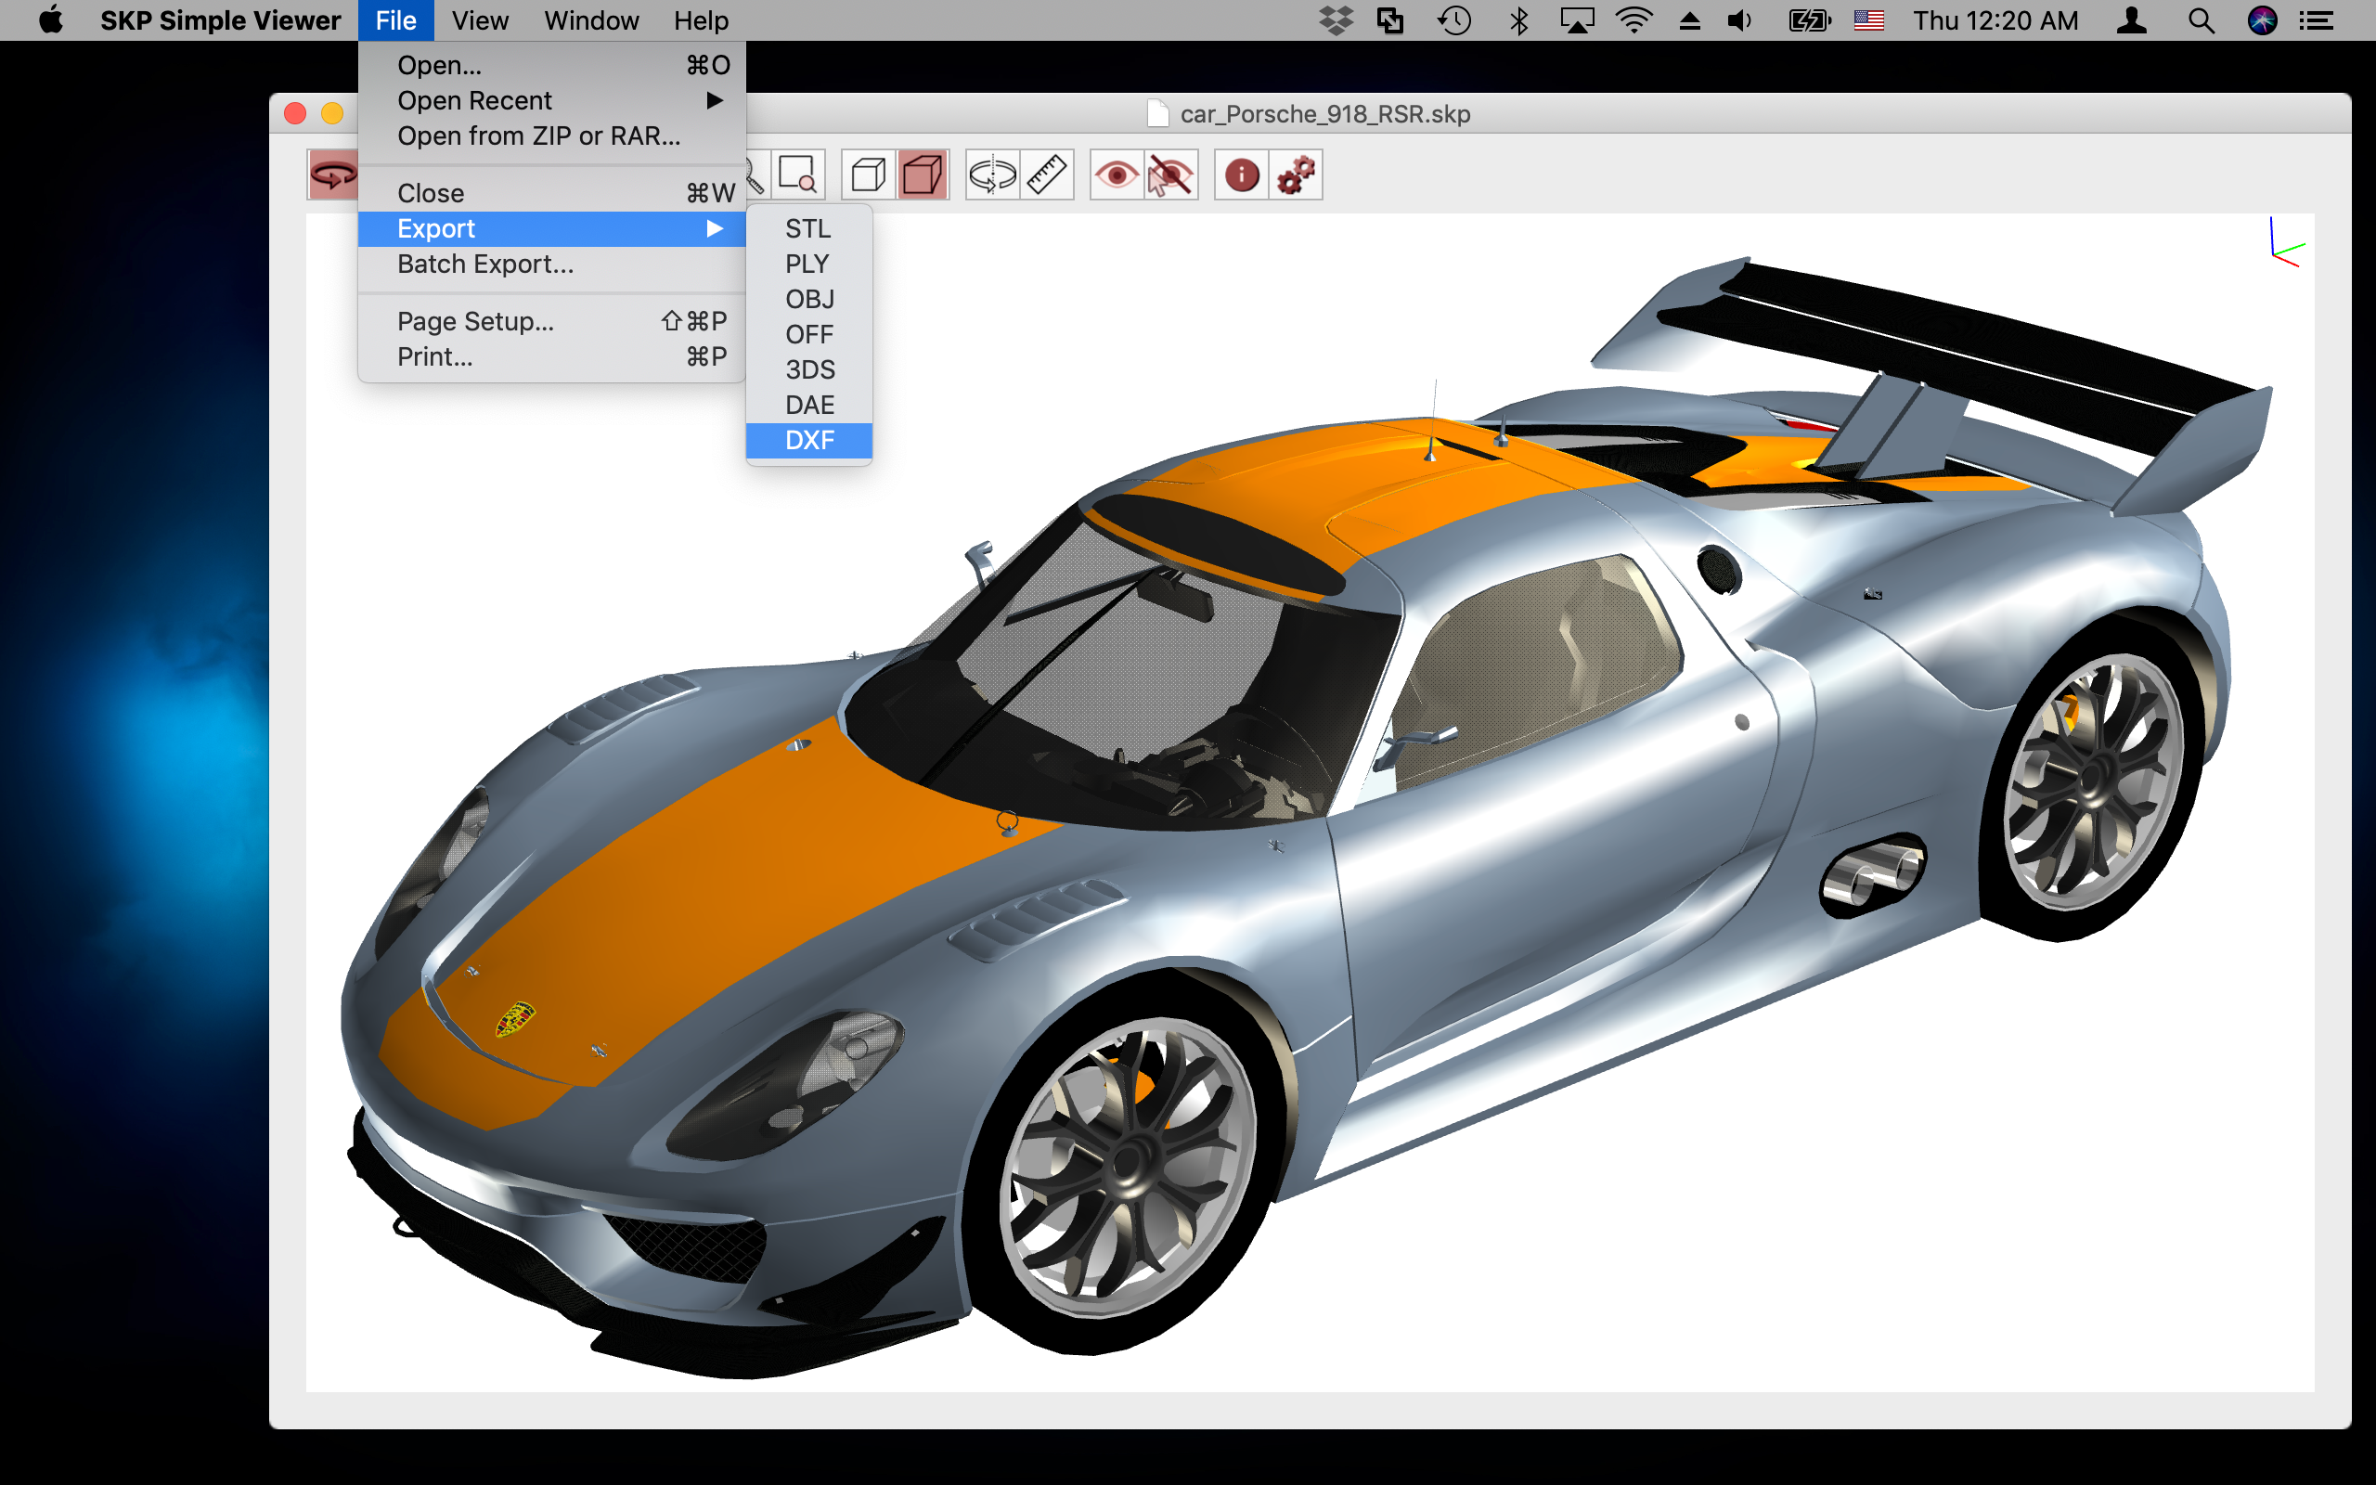Click the hide selected crossed-eye icon

click(x=1170, y=175)
